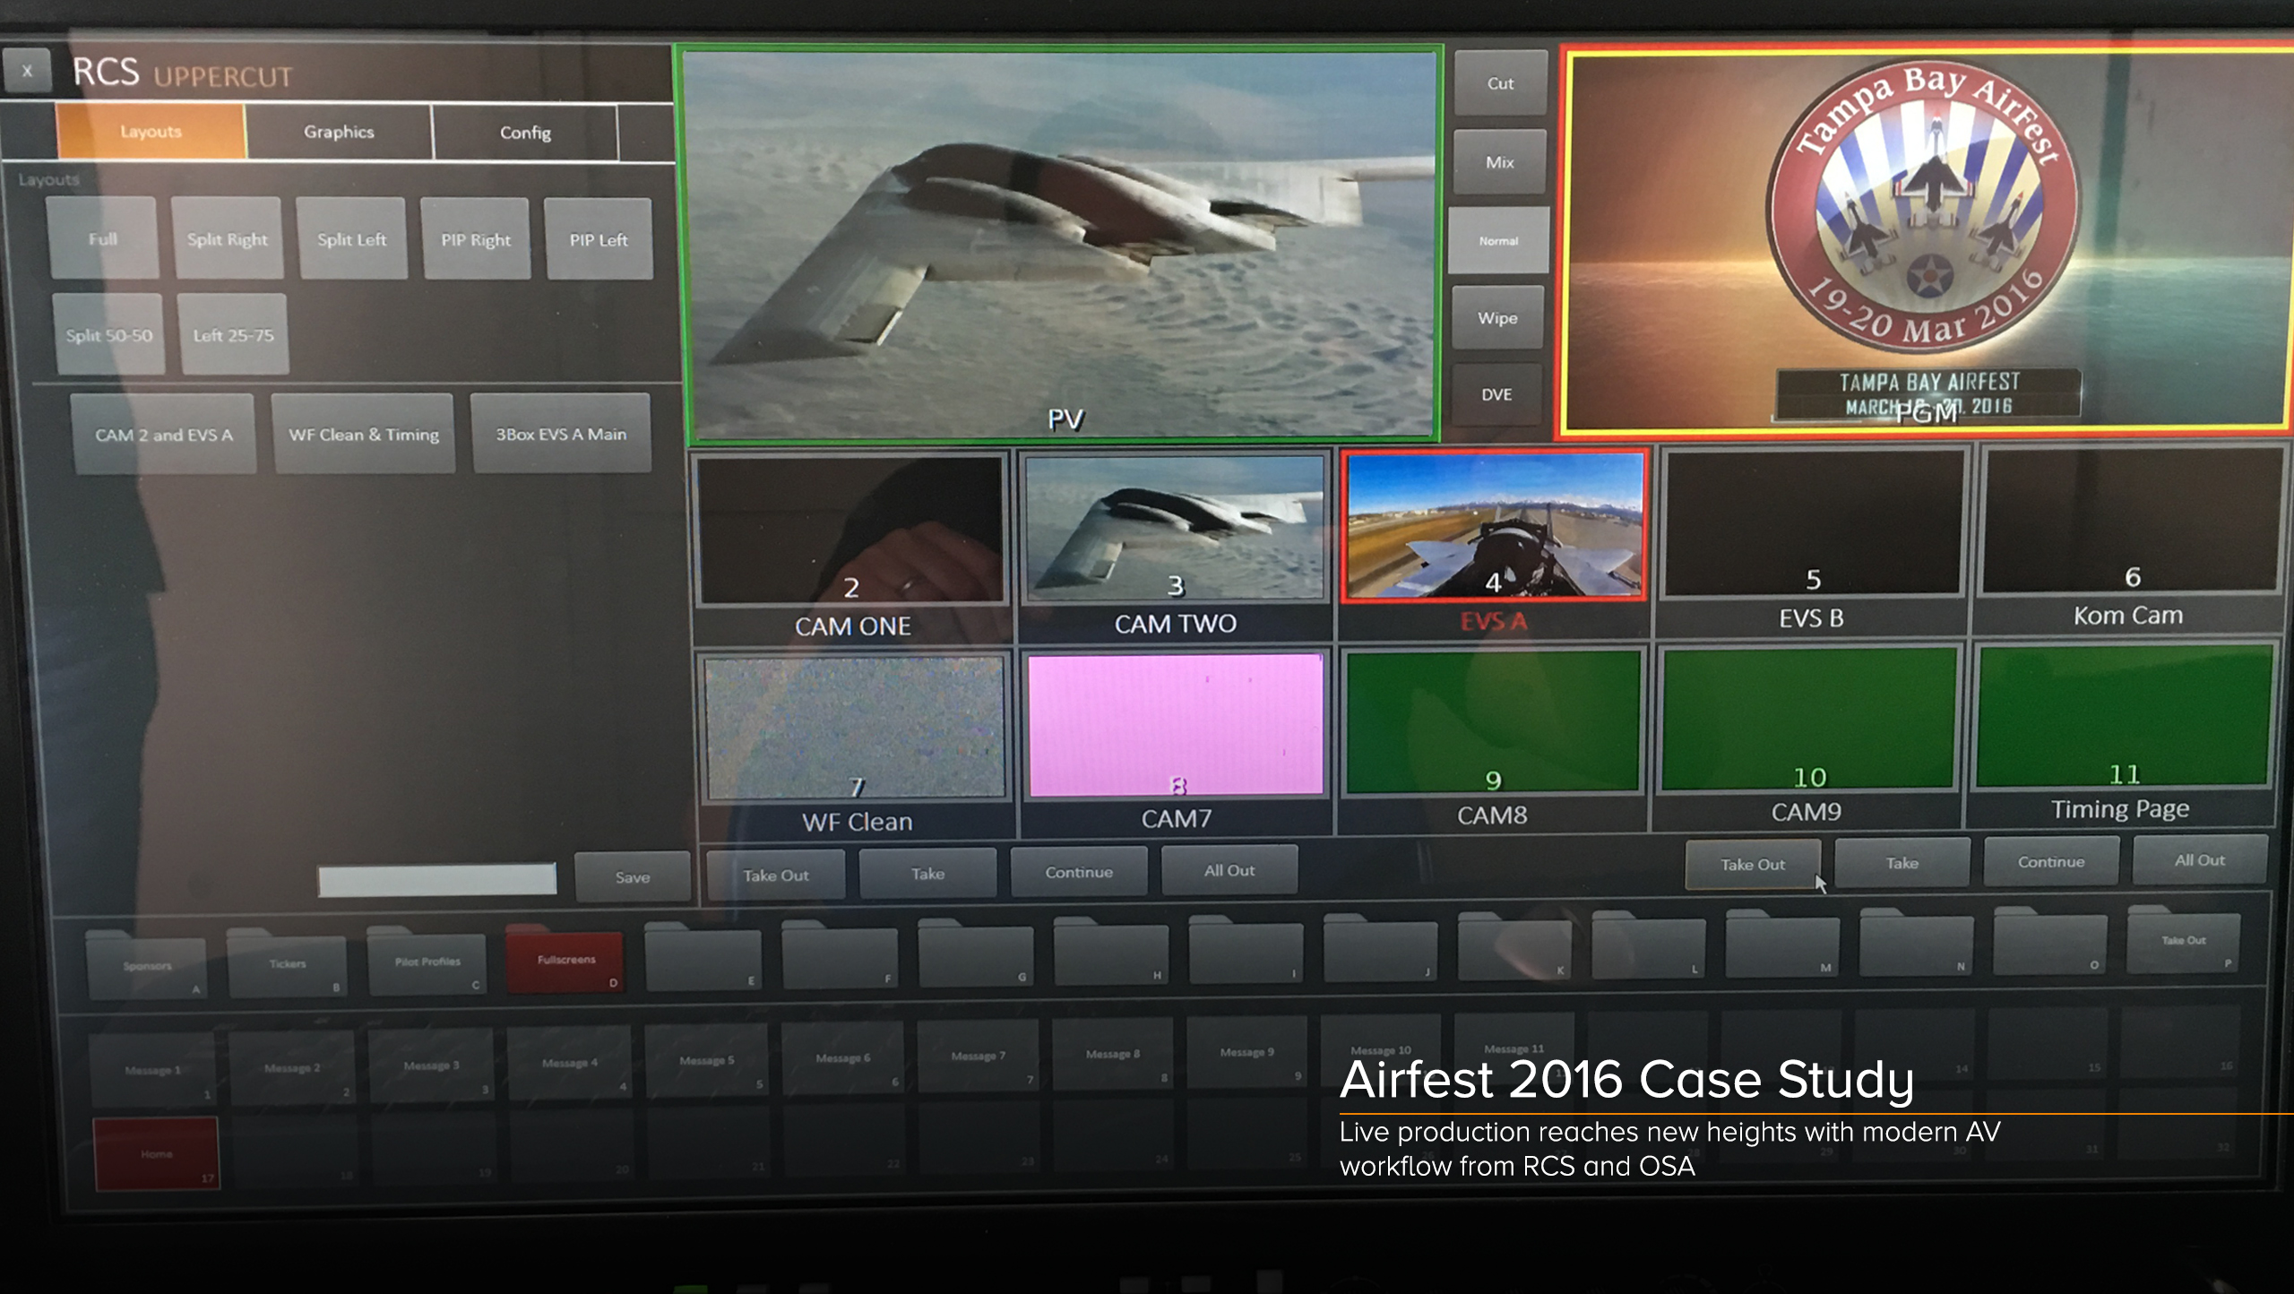Trigger the Message 9 graphic
Image resolution: width=2294 pixels, height=1294 pixels.
pos(1246,1053)
